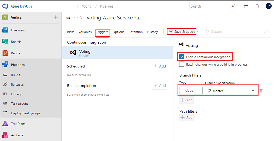274x141 pixels.
Task: Add a scheduled build trigger
Action: click(160, 66)
